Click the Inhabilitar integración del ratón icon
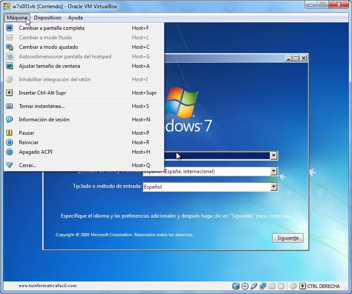 pos(9,79)
